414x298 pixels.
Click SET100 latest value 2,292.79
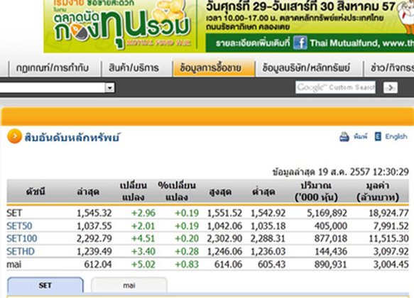[94, 238]
